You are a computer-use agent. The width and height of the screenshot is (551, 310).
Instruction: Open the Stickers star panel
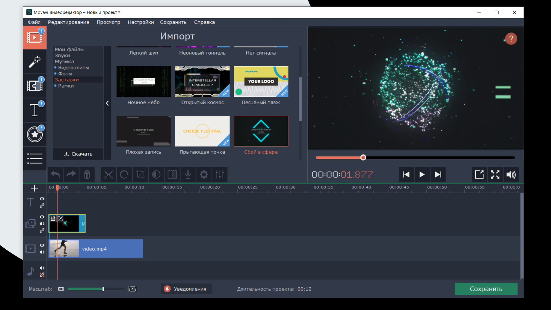click(35, 134)
